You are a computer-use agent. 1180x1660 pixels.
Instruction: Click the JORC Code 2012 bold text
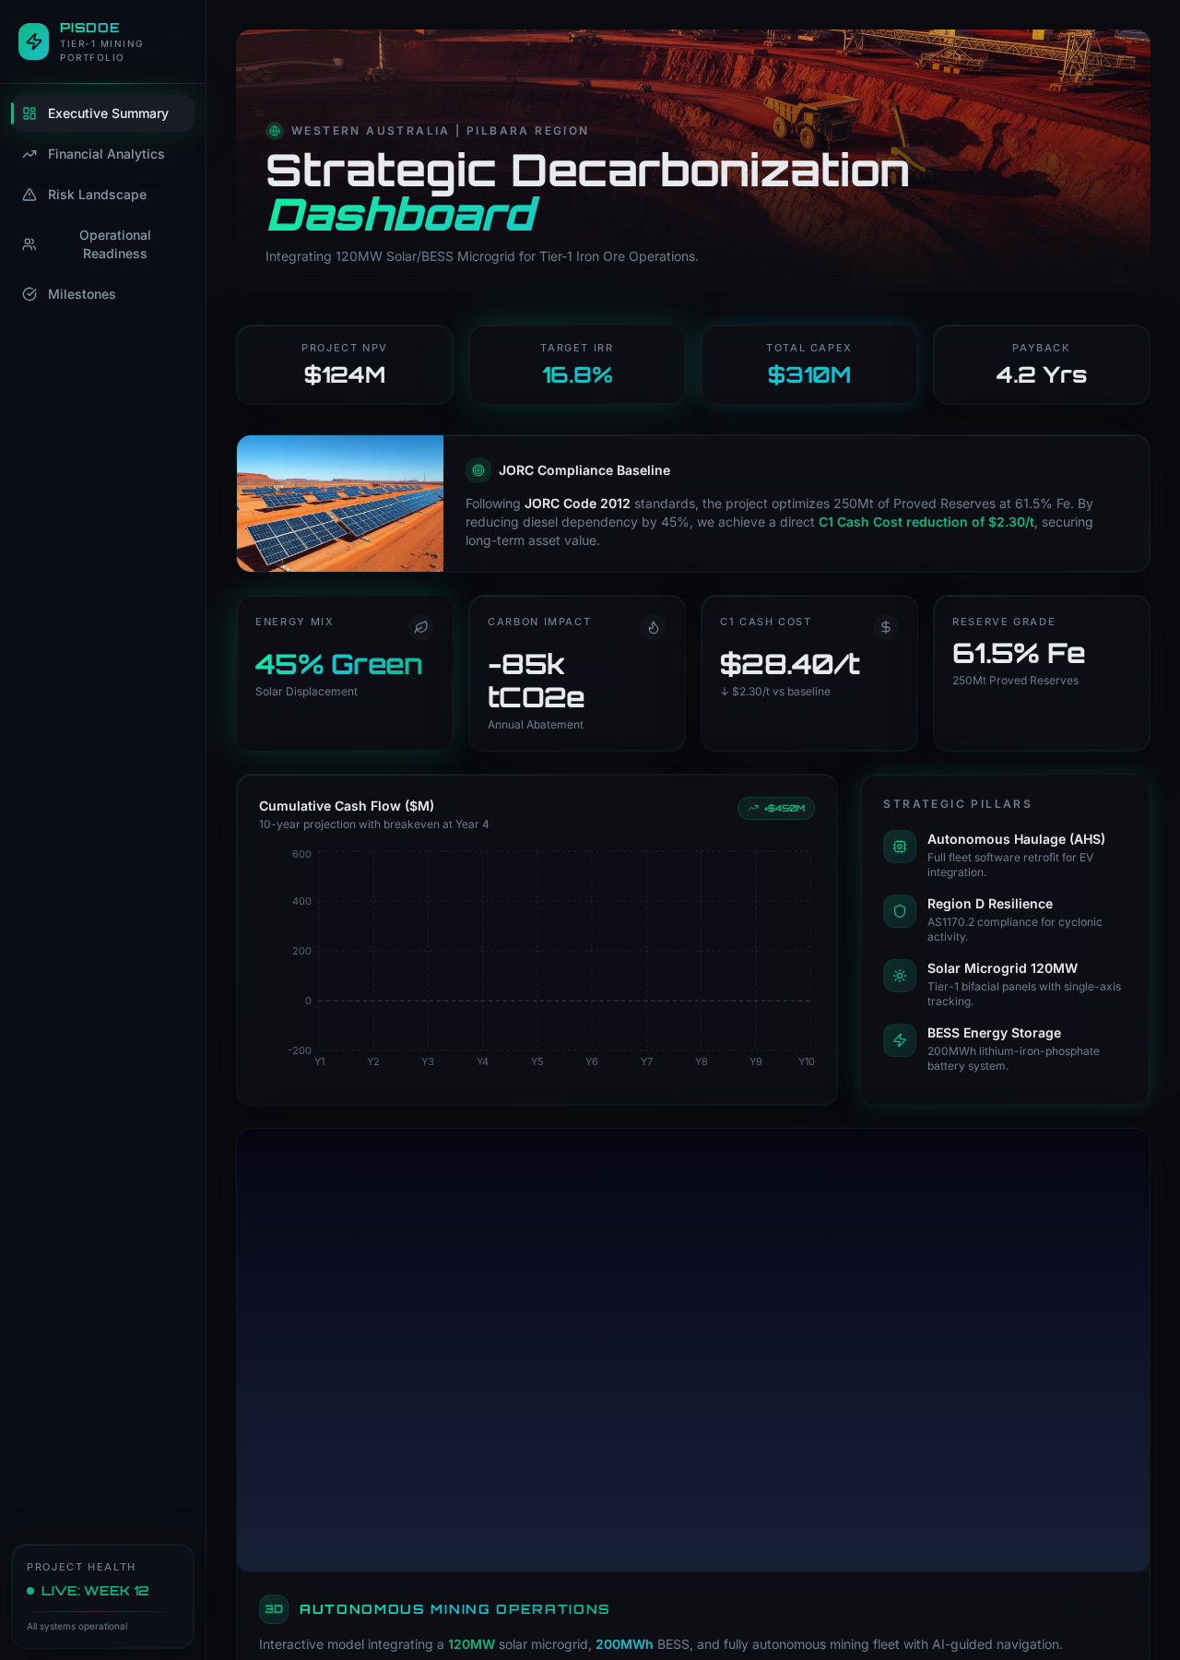(577, 504)
